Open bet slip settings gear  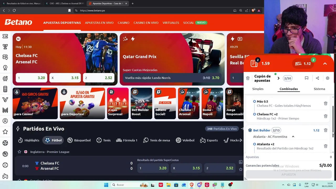pyautogui.click(x=328, y=78)
